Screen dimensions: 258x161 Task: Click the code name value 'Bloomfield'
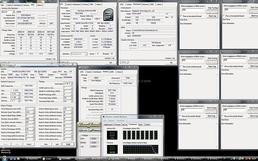[79, 14]
